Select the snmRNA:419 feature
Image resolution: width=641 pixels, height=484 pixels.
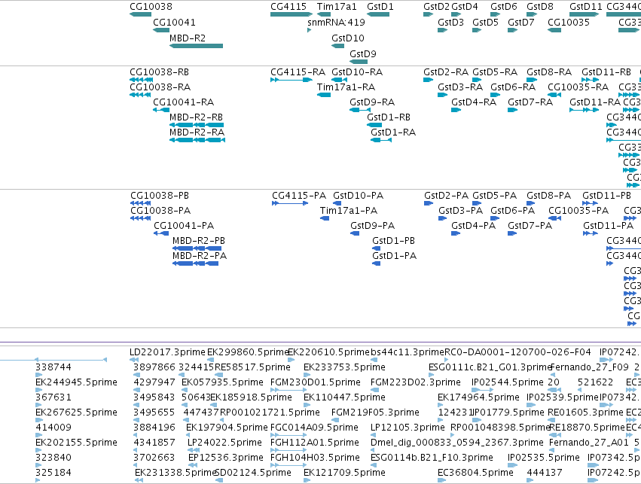309,30
